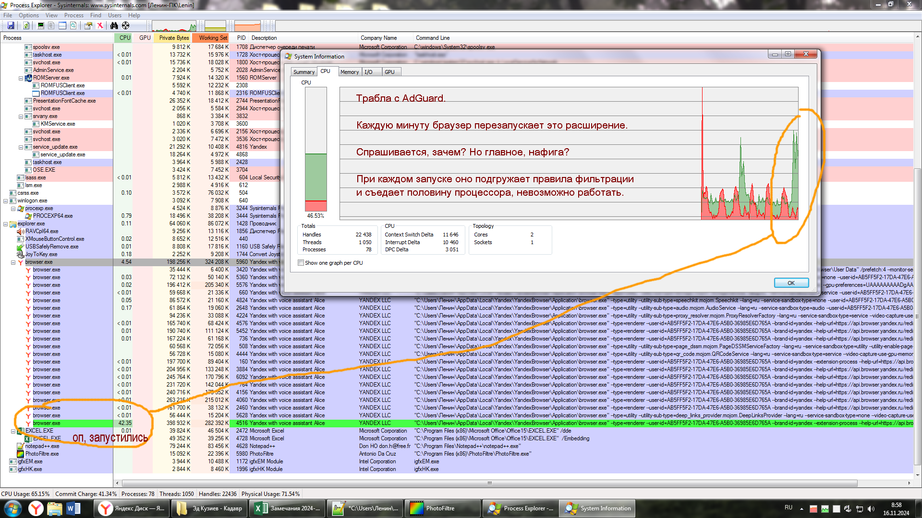922x518 pixels.
Task: Collapse the service_update.exe tree node
Action: pos(21,147)
